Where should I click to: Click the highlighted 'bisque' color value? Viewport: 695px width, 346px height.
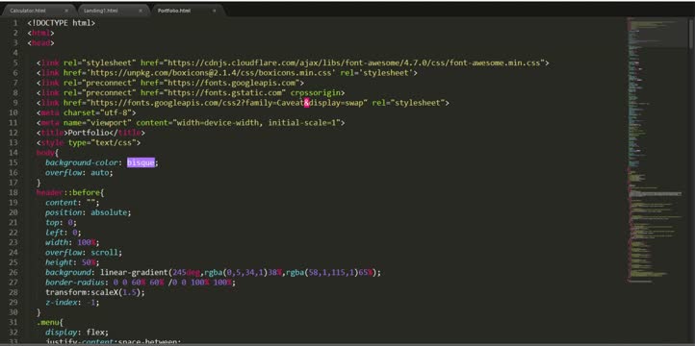click(141, 162)
